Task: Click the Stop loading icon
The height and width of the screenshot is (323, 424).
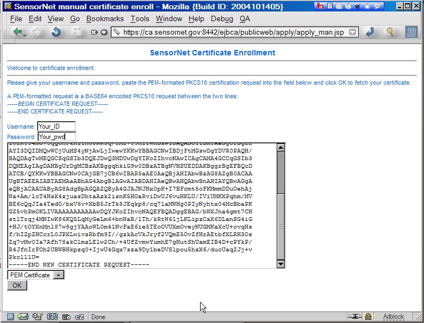Action: pyautogui.click(x=78, y=32)
